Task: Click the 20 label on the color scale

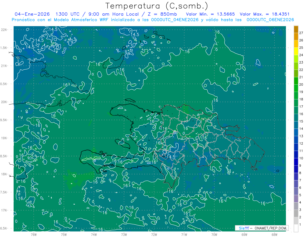Action: (301, 84)
